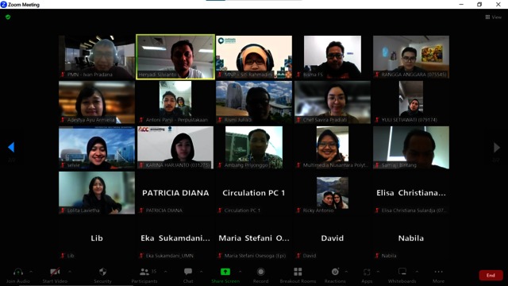The width and height of the screenshot is (508, 286).
Task: Select Bisma FS video tile
Action: 333,56
